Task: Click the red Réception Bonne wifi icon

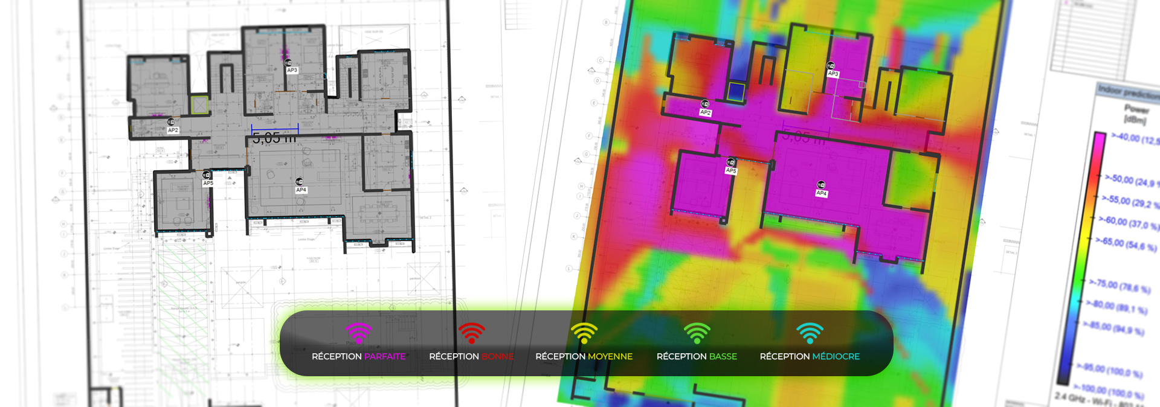Action: pyautogui.click(x=471, y=333)
